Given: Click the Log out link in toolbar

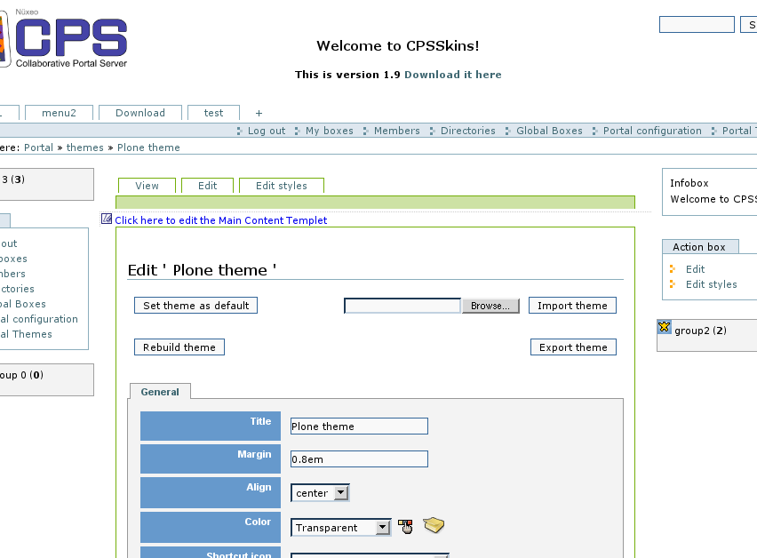Looking at the screenshot, I should click(x=267, y=131).
